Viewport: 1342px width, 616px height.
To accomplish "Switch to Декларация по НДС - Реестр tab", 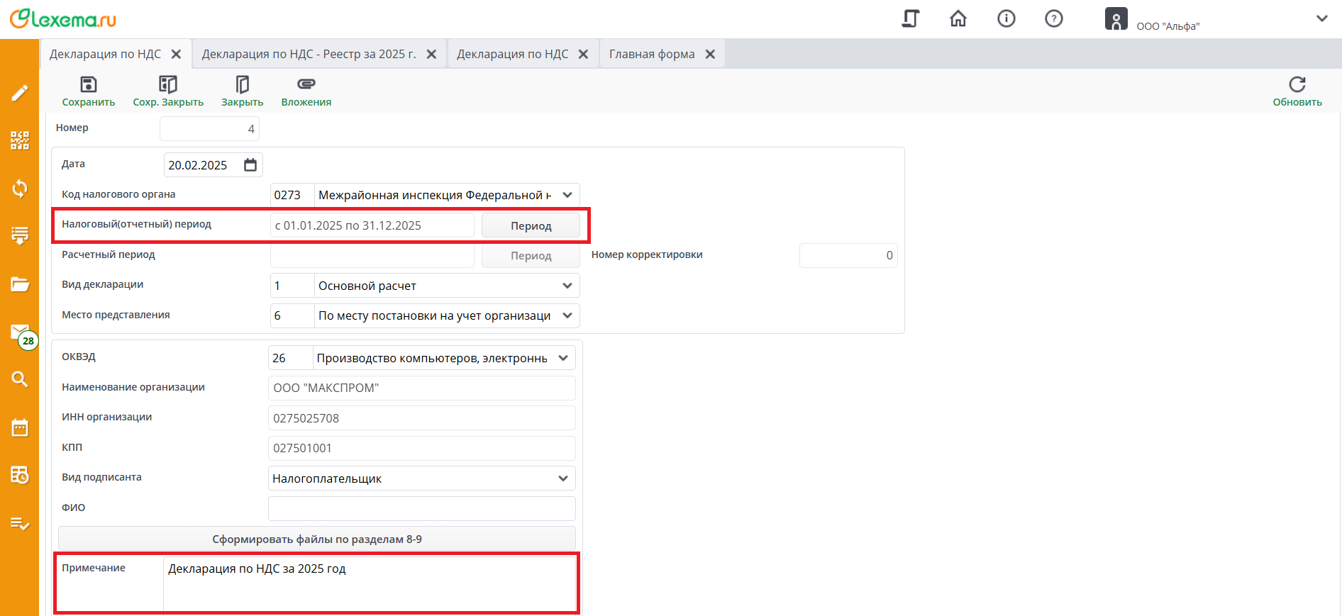I will [x=309, y=55].
